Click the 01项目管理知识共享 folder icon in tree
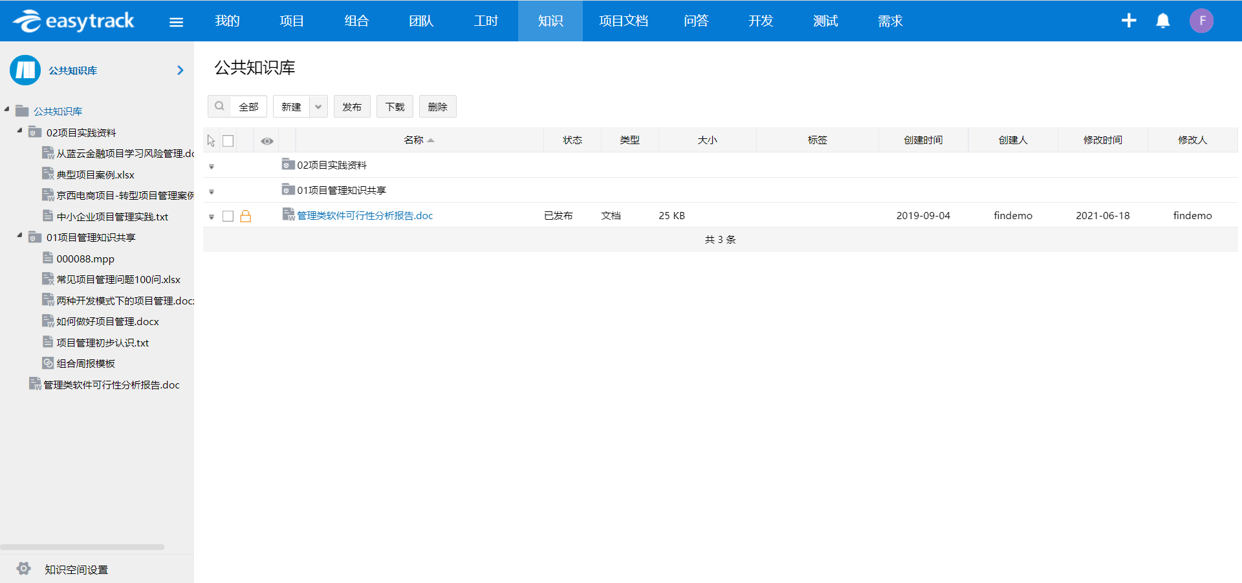The image size is (1242, 583). coord(36,237)
